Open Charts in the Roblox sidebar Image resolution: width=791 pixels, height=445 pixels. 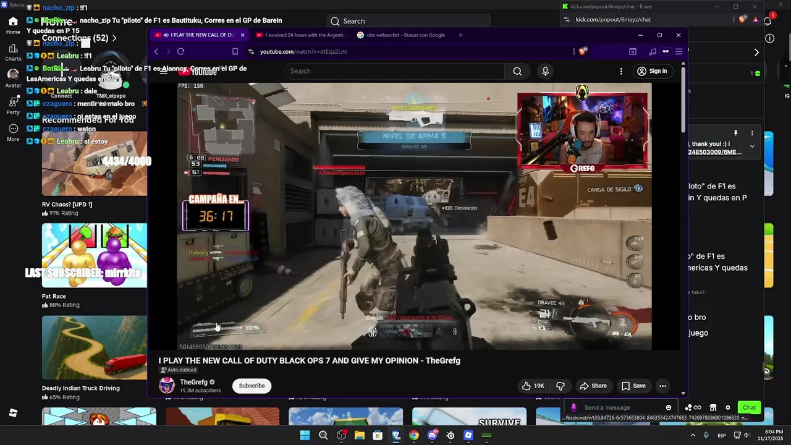13,52
